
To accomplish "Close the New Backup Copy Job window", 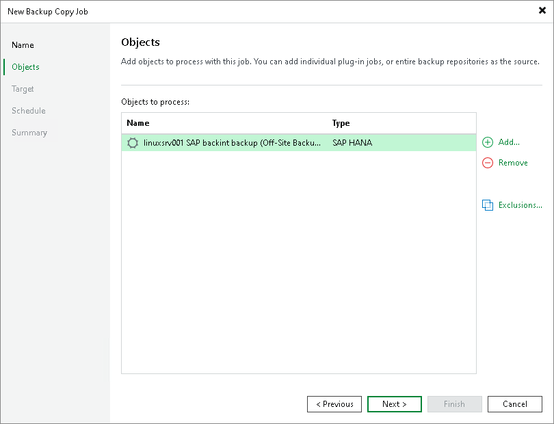I will click(541, 10).
